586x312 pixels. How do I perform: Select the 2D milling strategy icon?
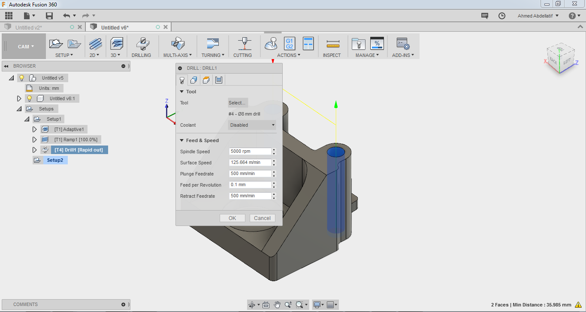[96, 44]
